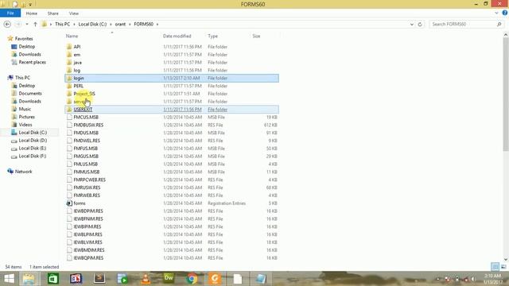Open the Help question mark icon

click(504, 13)
